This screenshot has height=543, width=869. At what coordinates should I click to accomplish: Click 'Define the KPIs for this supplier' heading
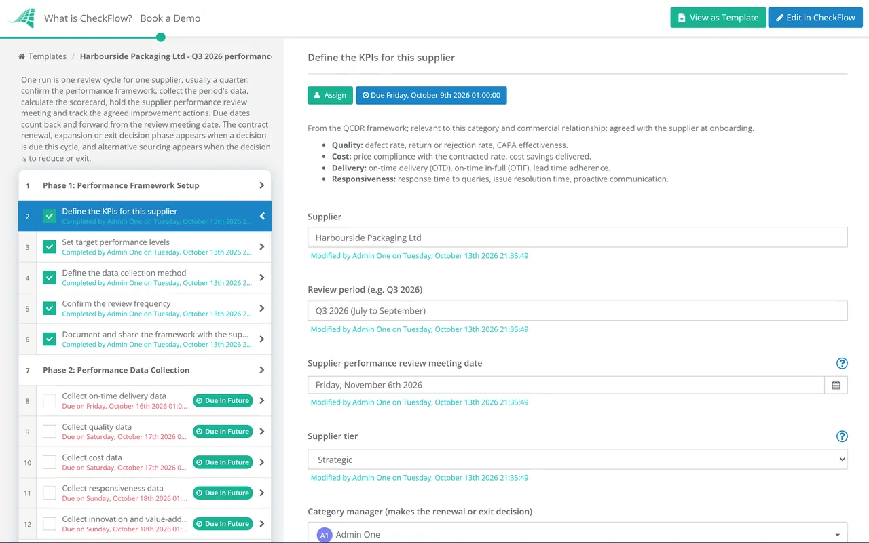coord(382,58)
